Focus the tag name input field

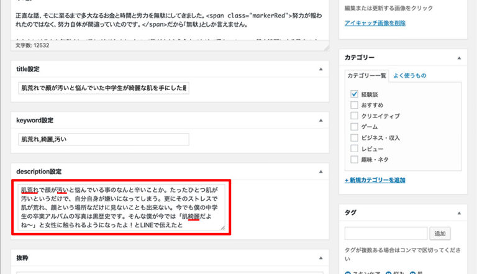pos(386,234)
